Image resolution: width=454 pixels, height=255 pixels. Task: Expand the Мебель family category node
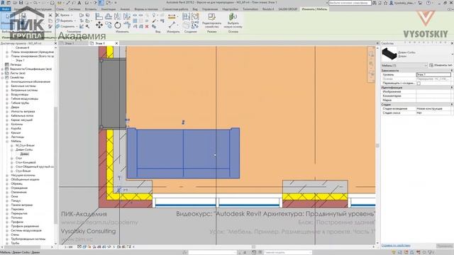7,142
